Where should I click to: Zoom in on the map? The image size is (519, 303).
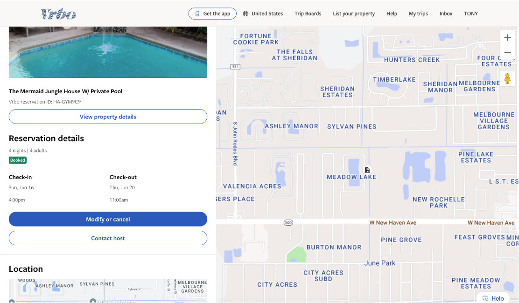click(507, 38)
